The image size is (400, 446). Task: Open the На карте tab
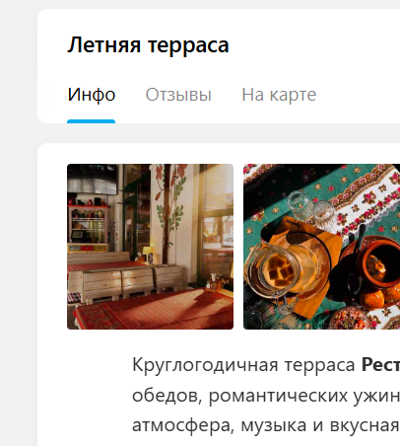(279, 95)
